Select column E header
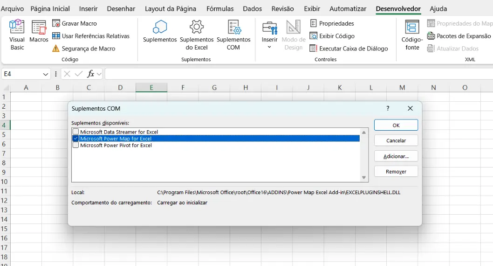The image size is (493, 266). point(151,88)
